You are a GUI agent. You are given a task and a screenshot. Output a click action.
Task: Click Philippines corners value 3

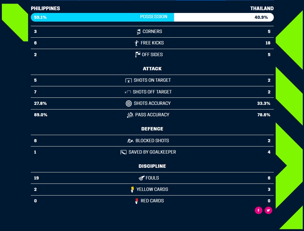tap(35, 32)
